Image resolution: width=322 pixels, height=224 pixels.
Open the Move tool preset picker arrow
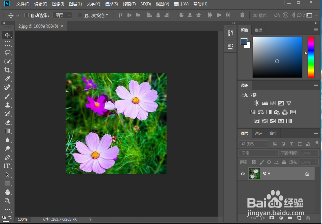point(17,15)
